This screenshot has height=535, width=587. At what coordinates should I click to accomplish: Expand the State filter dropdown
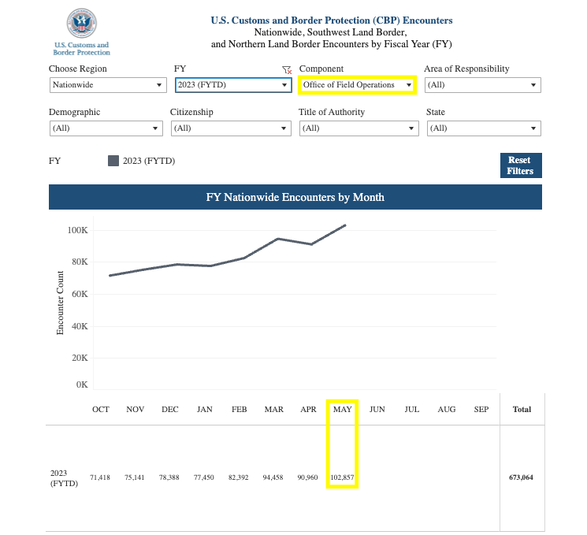[482, 128]
